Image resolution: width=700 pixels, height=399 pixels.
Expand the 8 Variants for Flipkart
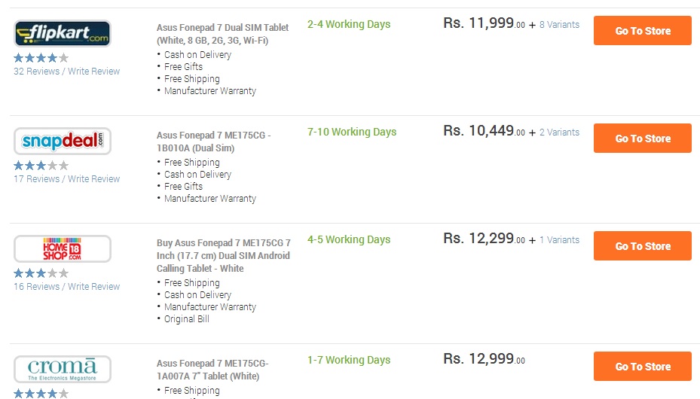click(559, 25)
